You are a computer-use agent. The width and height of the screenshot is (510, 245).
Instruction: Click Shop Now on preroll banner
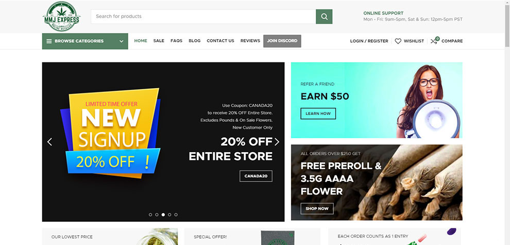click(x=317, y=208)
